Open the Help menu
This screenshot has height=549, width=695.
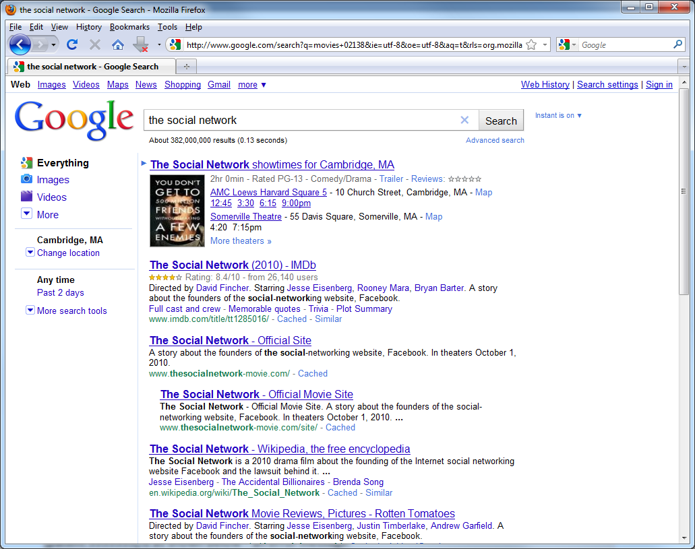[x=193, y=27]
